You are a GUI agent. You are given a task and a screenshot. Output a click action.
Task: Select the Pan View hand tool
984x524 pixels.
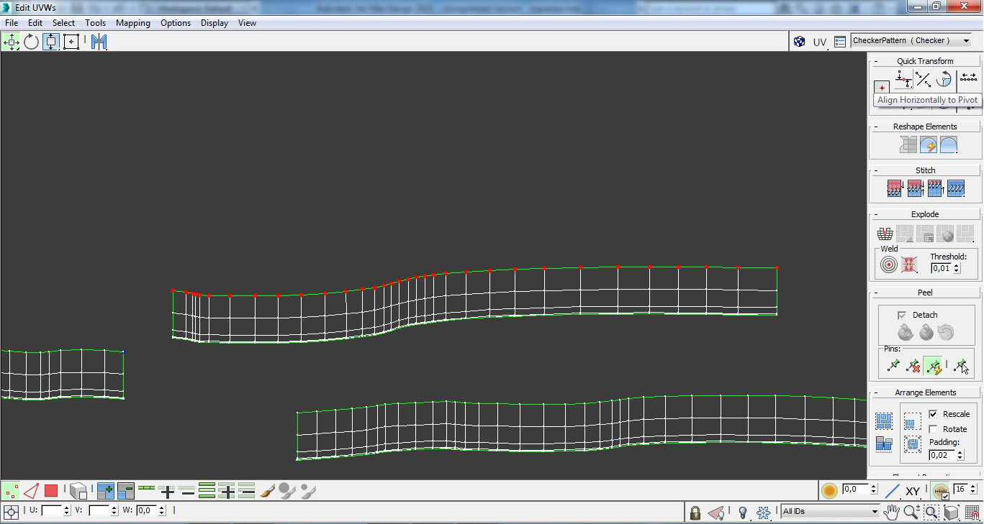tap(892, 512)
